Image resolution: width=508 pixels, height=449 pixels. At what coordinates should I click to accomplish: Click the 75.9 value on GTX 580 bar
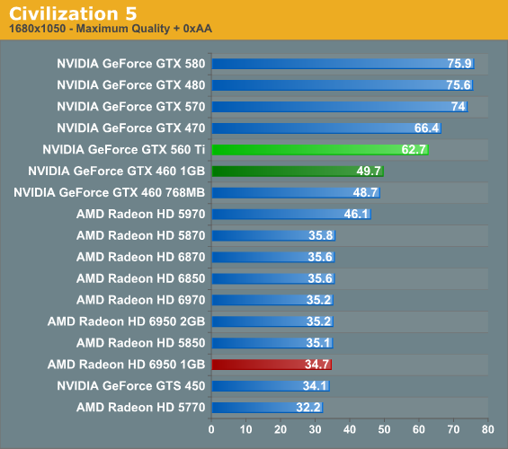point(459,64)
